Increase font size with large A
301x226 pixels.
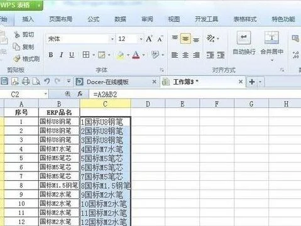[149, 39]
